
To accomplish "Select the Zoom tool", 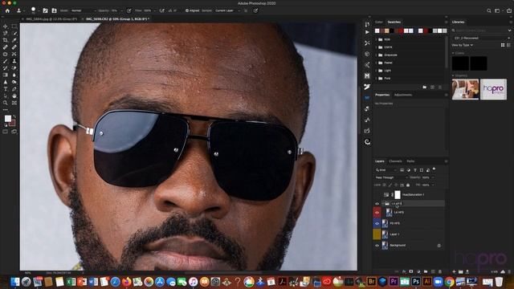I will pos(6,103).
